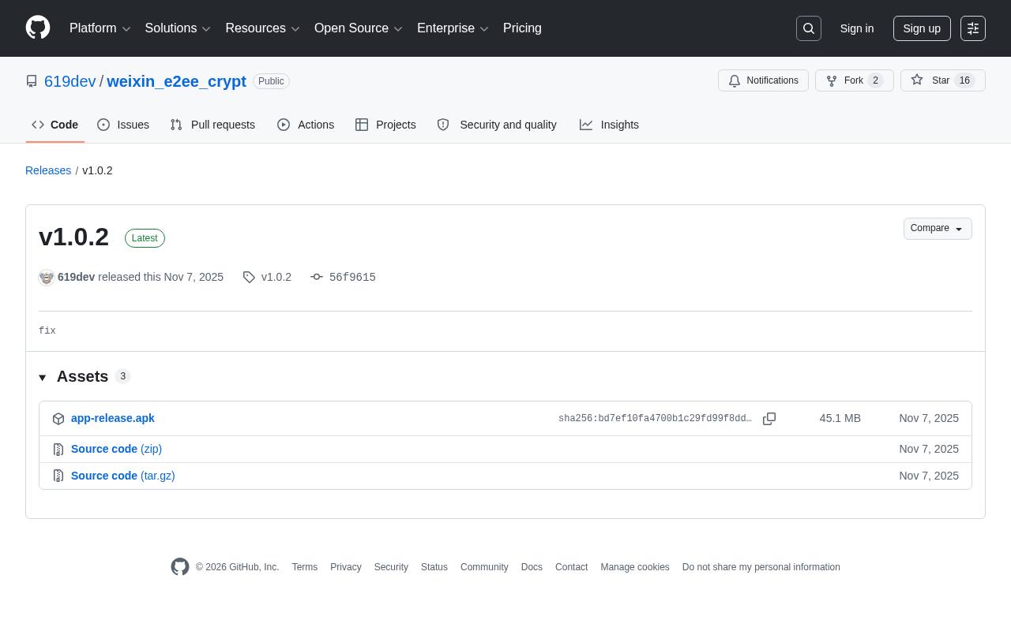
Task: Click the repository icon before 619dev
Action: (32, 81)
